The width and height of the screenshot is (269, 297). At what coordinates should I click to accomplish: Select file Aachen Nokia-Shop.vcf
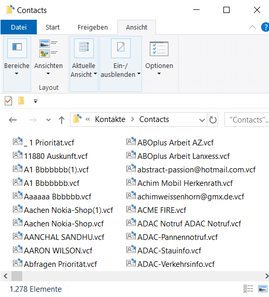pyautogui.click(x=58, y=224)
